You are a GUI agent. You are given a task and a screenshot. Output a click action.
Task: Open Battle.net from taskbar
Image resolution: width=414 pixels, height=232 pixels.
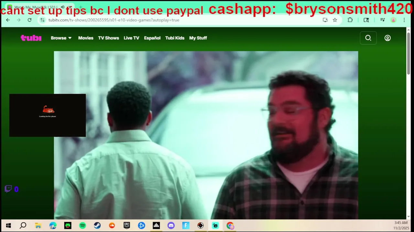142,226
